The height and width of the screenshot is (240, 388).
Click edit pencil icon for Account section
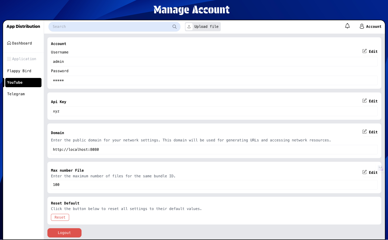(364, 51)
